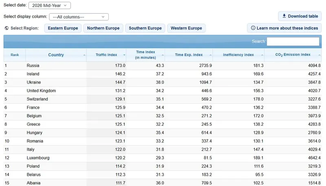This screenshot has width=326, height=186.
Task: Sort by Time Exp. Index header
Action: click(x=189, y=55)
